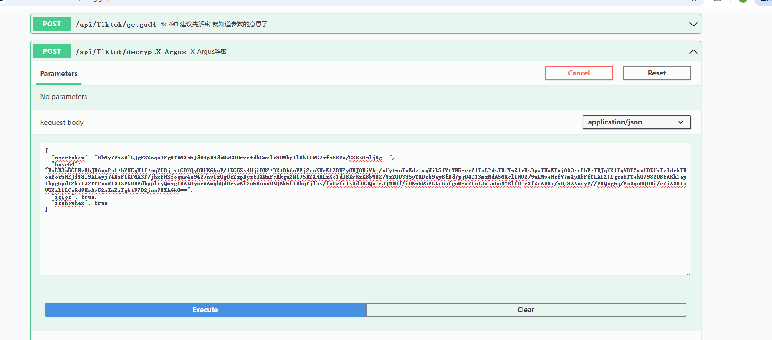Click the isios key in JSON body
This screenshot has height=340, width=772.
[x=63, y=197]
